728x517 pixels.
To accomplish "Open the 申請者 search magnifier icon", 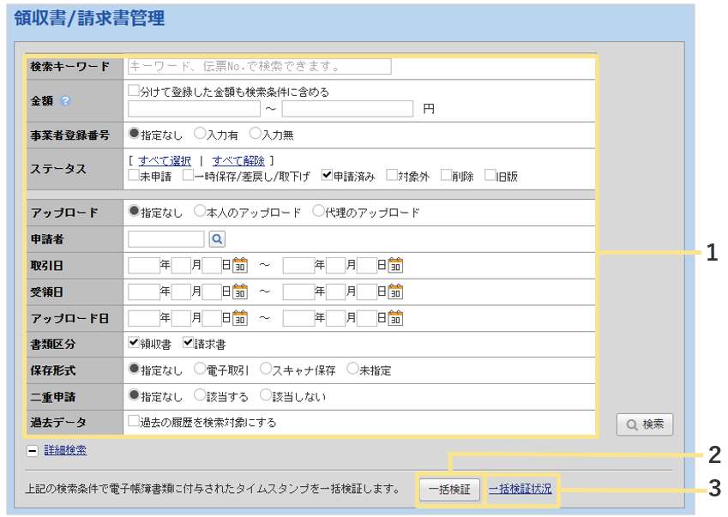I will 217,239.
